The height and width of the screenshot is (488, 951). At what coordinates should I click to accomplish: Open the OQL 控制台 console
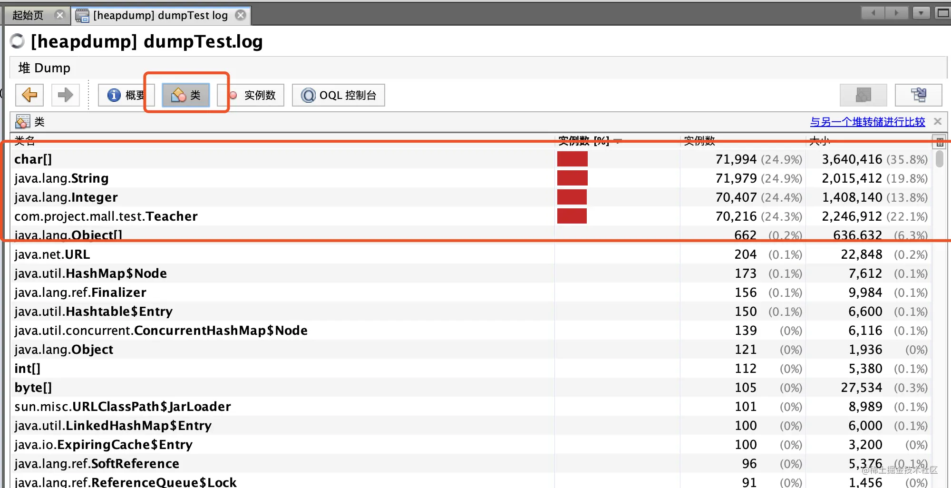pos(339,95)
